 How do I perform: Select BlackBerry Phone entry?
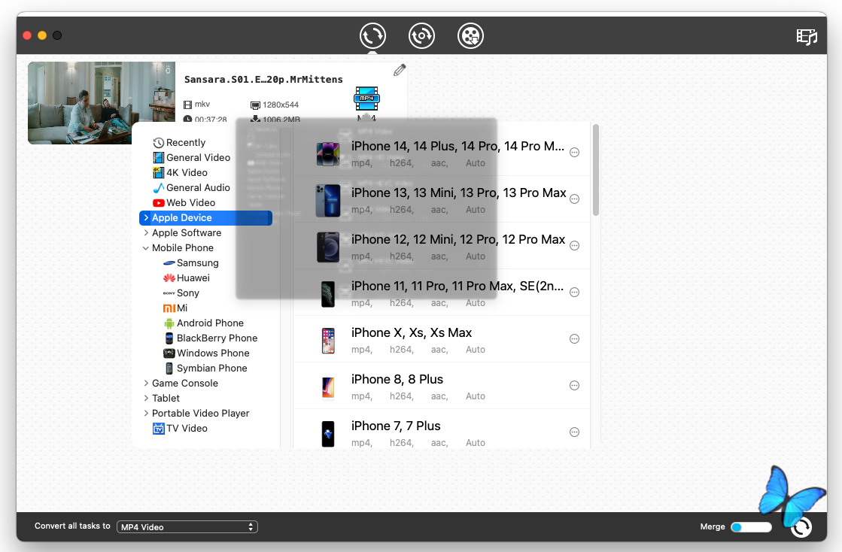(211, 338)
